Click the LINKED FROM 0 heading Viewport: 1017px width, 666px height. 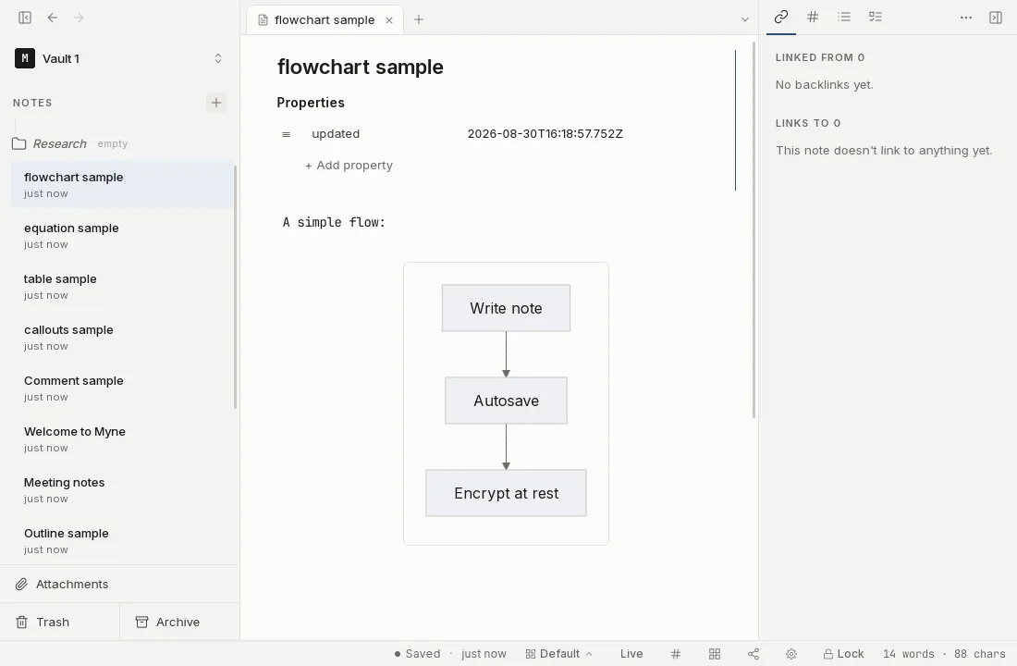820,57
